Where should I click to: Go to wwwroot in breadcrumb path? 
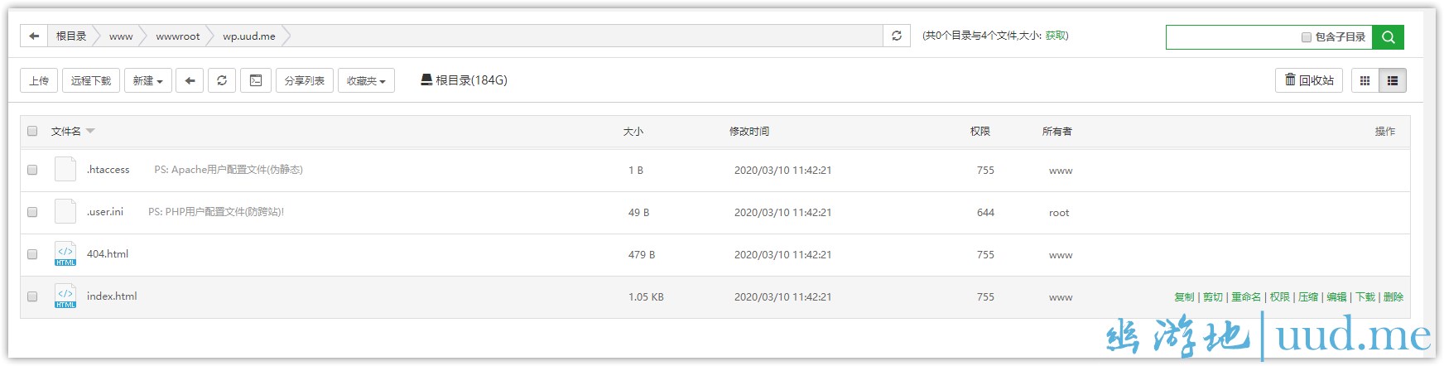pos(178,36)
